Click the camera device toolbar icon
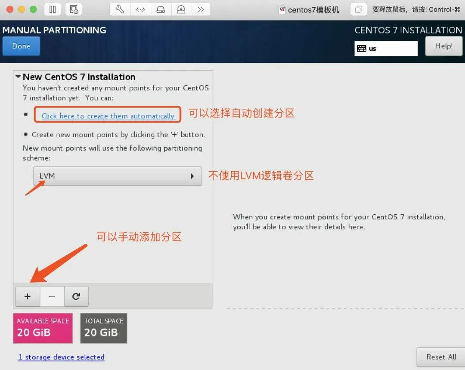 pyautogui.click(x=181, y=9)
